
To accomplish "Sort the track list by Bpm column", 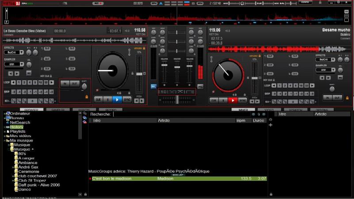I will coord(241,120).
